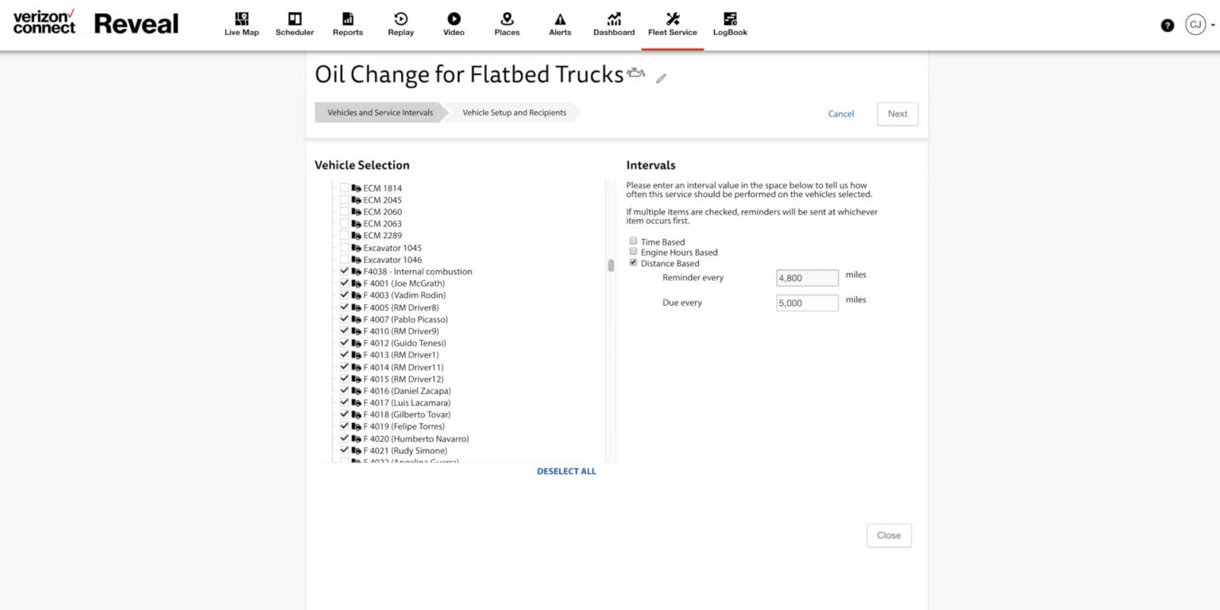Open the Scheduler

click(x=295, y=24)
